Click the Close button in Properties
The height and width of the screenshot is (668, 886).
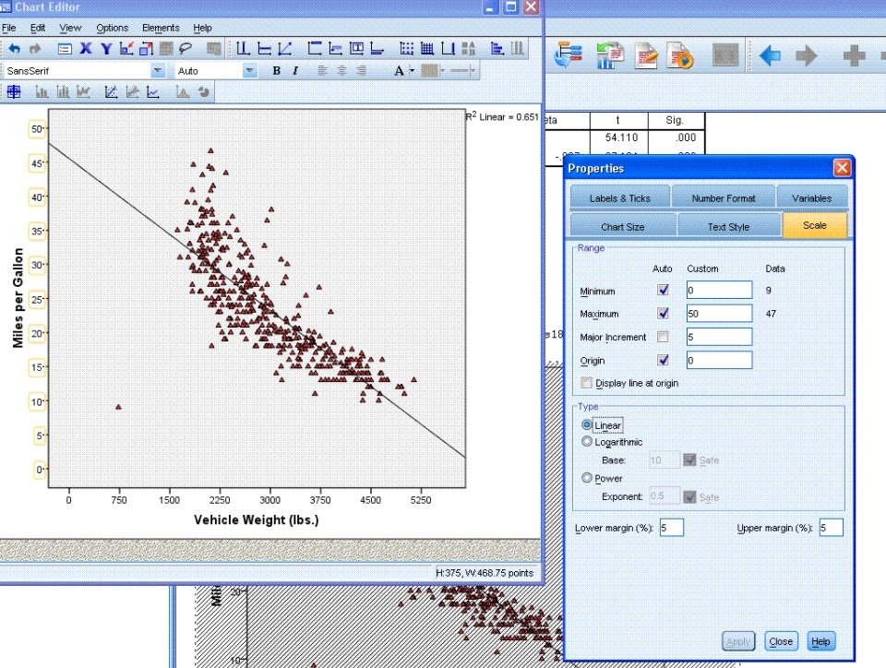[780, 641]
